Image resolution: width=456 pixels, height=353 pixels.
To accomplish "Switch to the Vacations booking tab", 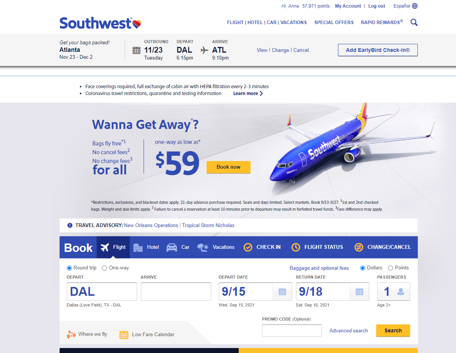I will click(215, 247).
